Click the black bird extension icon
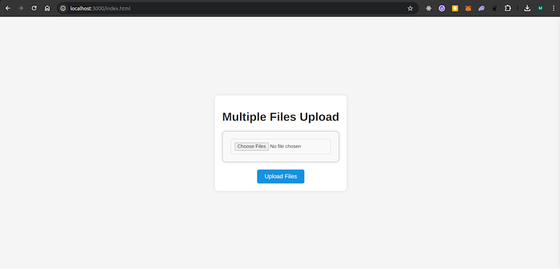Viewport: 560px width, 269px height. point(494,8)
